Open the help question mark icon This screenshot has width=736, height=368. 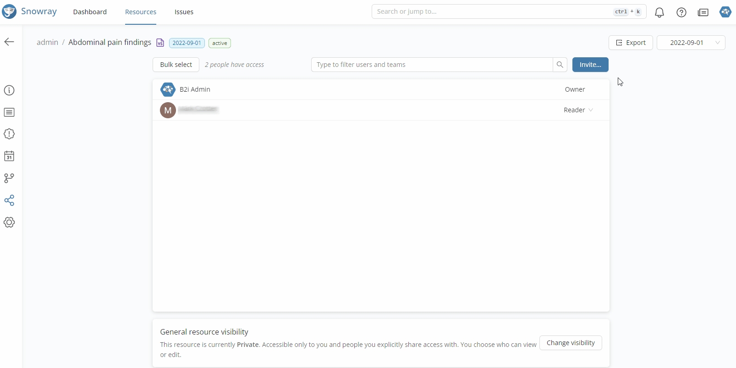tap(681, 12)
